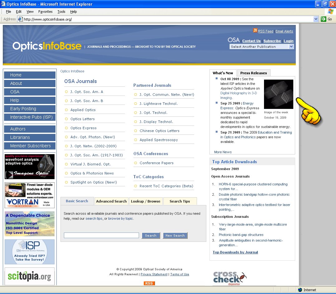
Task: Click the More News link
Action: [x=223, y=152]
